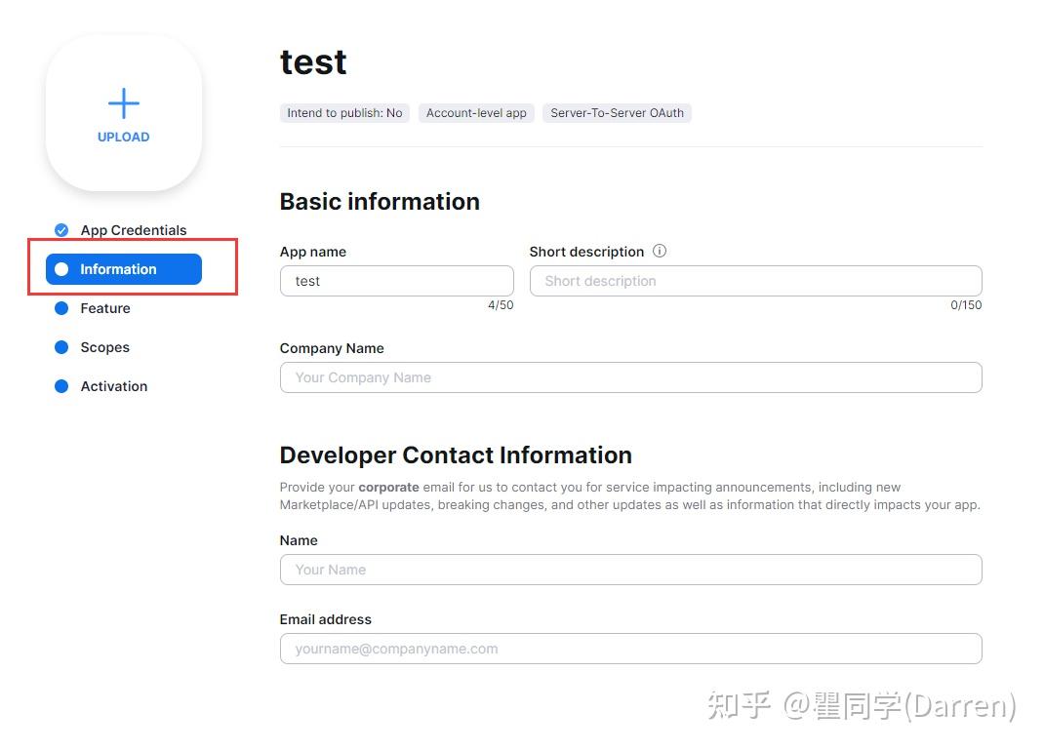
Task: Go to the Activation section
Action: point(114,386)
